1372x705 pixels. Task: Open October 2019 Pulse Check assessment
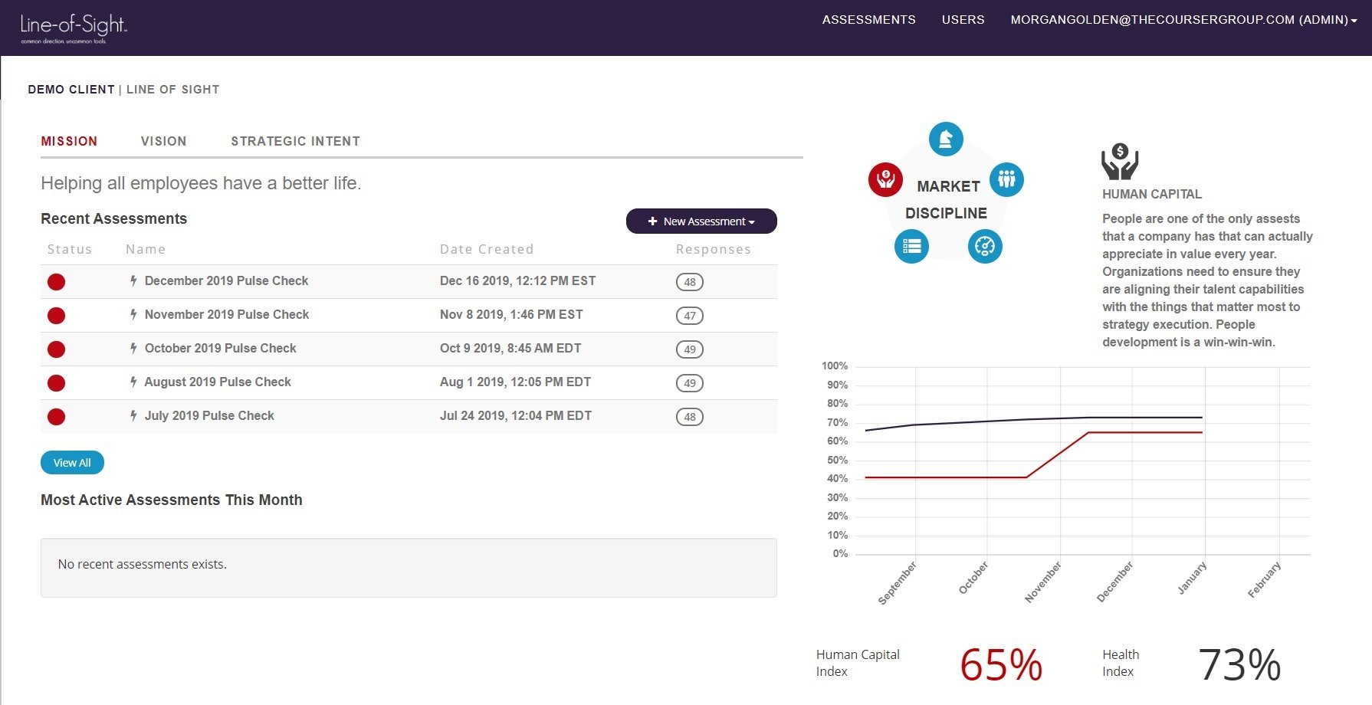(x=220, y=348)
